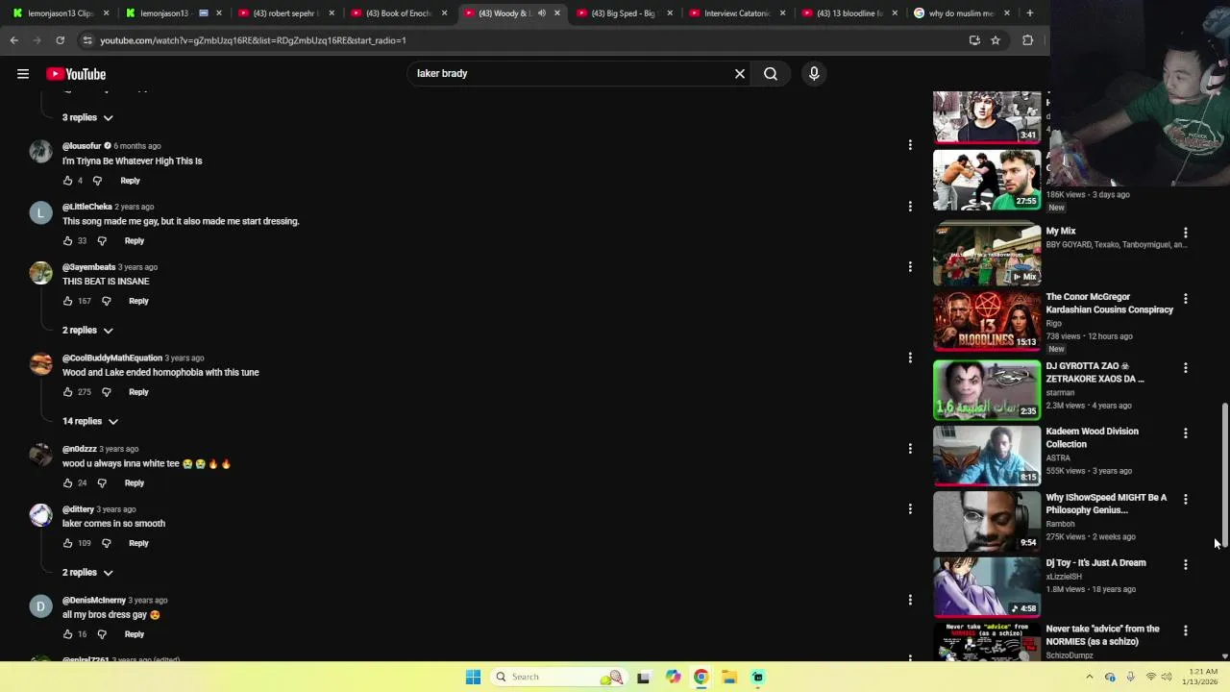
Task: Reply to @lousofur comment
Action: click(x=130, y=181)
